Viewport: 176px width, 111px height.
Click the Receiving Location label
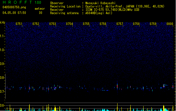tap(65, 6)
